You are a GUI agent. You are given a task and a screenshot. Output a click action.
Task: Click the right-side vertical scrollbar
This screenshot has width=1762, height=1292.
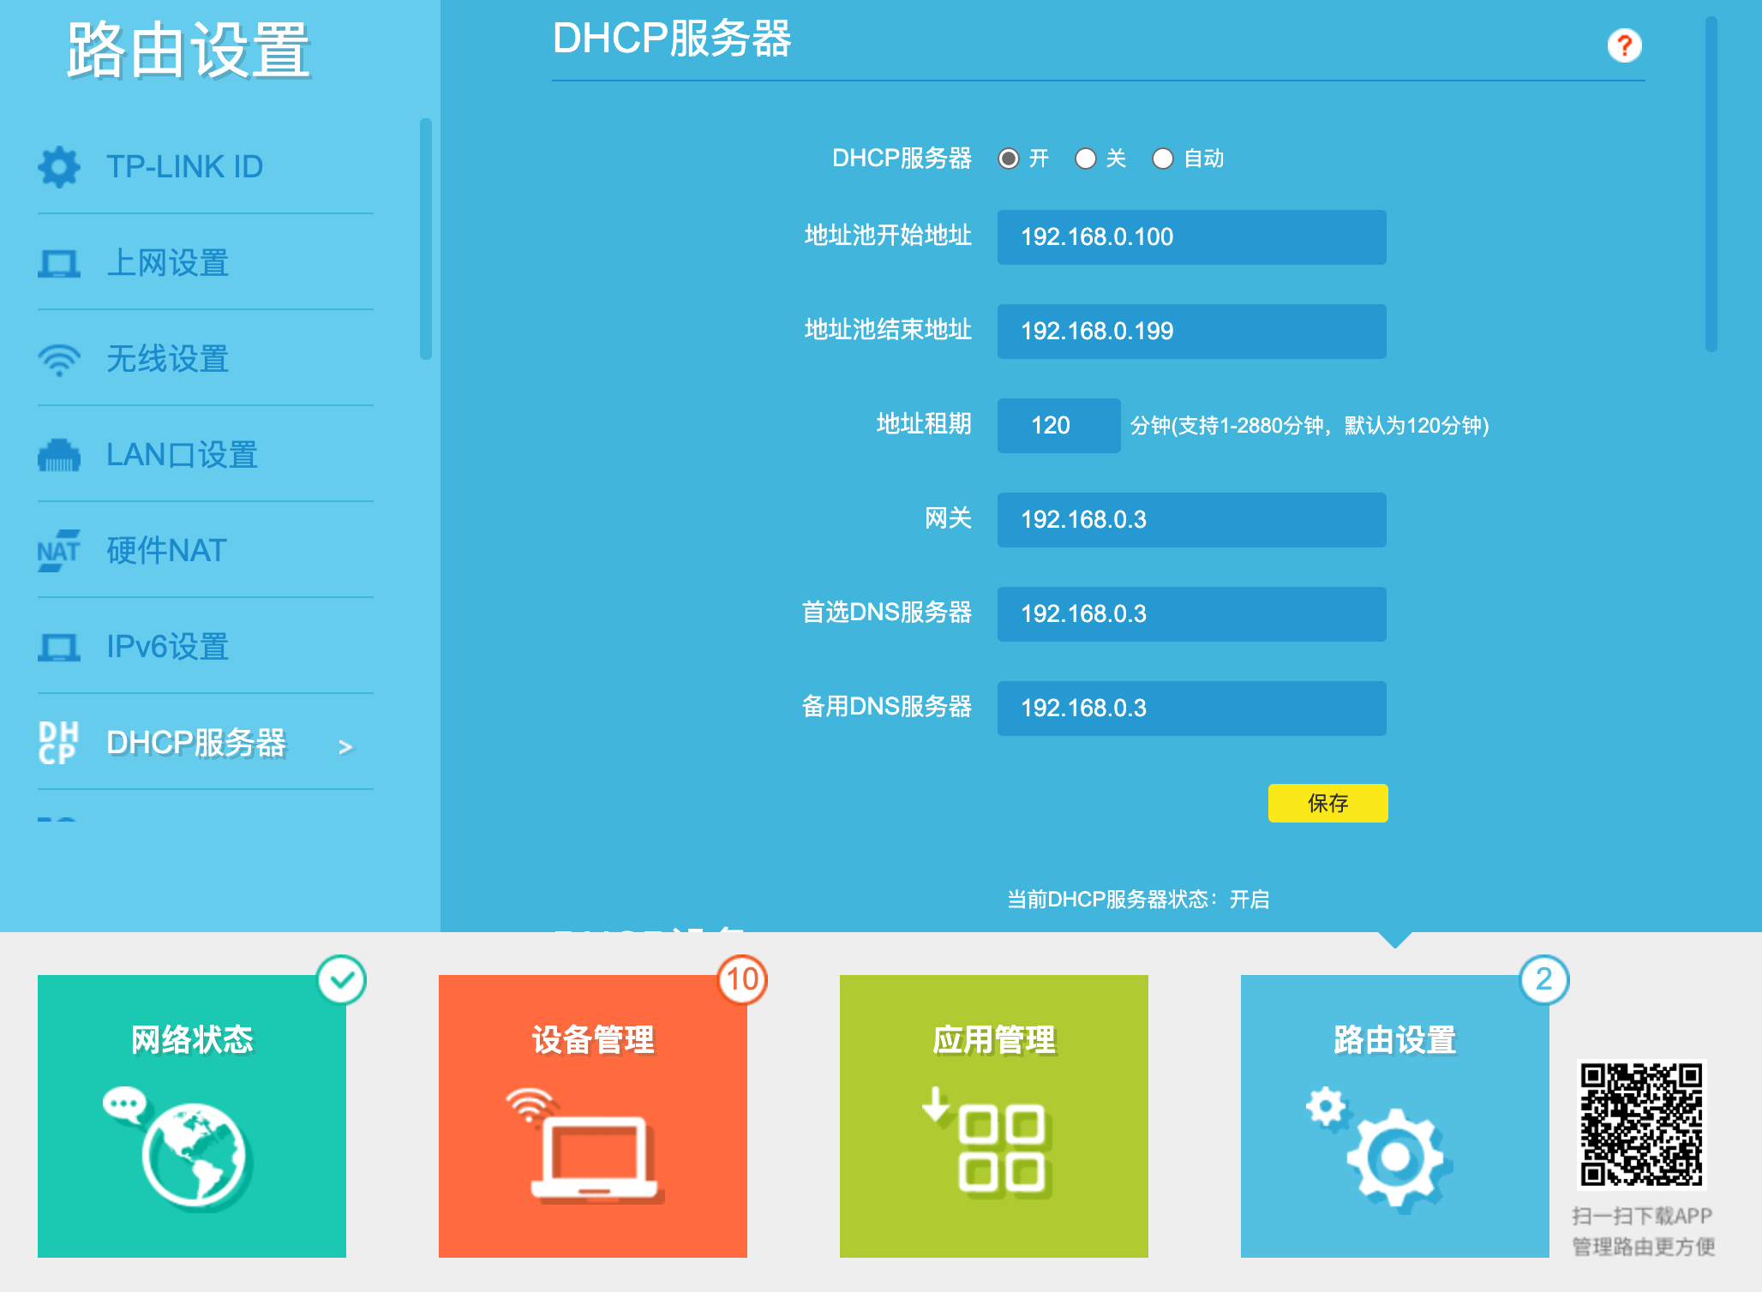[1711, 184]
